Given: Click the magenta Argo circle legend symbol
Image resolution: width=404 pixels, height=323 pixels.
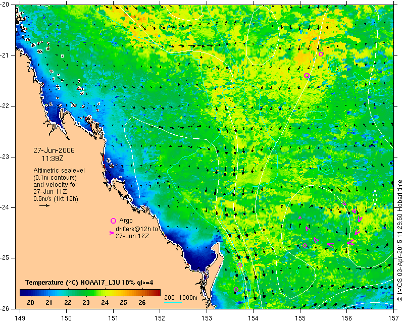Looking at the screenshot, I should coord(113,221).
